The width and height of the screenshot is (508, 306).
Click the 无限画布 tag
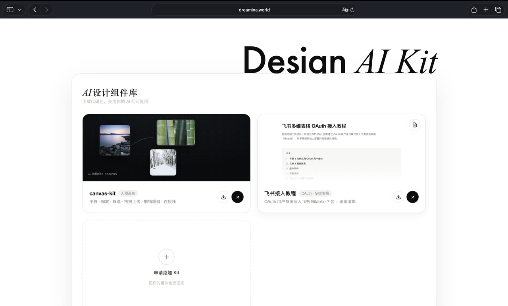tap(128, 193)
